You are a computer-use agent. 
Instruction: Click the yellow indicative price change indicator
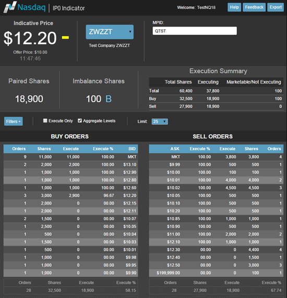(x=65, y=37)
